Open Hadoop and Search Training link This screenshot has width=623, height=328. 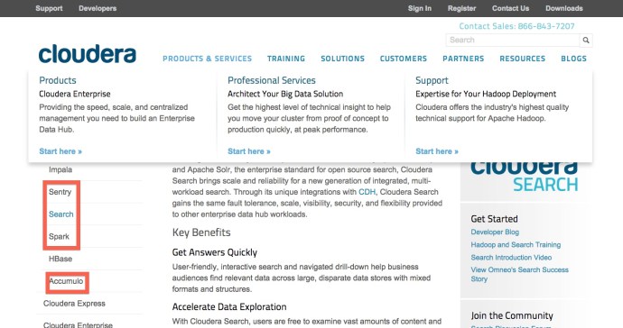coord(516,245)
